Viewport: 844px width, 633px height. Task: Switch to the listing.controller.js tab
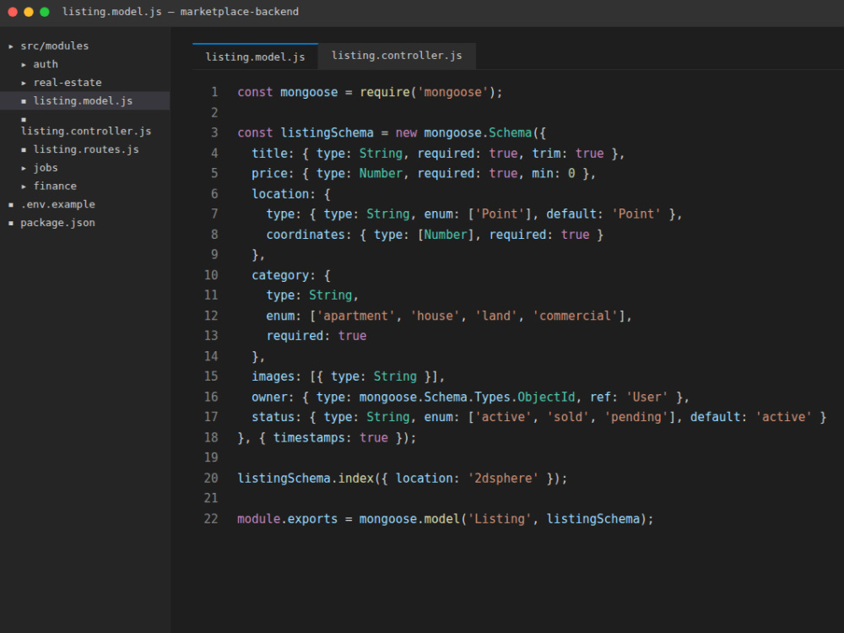click(x=397, y=56)
